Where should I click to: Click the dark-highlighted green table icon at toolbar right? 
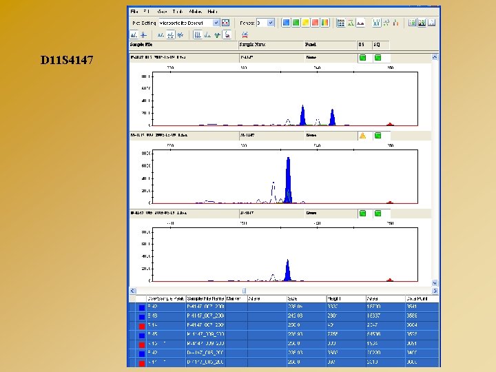pyautogui.click(x=422, y=23)
